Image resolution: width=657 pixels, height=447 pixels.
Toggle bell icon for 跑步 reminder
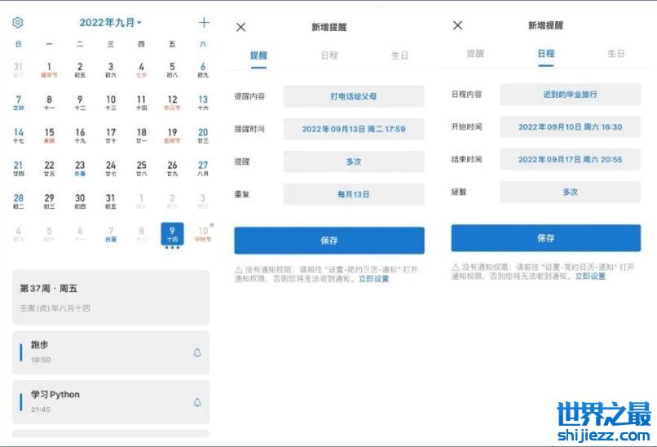197,352
